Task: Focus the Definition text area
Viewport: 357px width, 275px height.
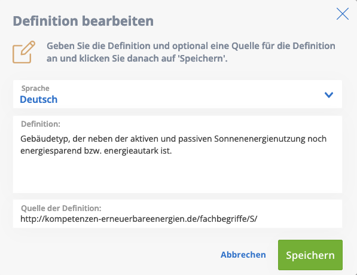Action: 178,155
